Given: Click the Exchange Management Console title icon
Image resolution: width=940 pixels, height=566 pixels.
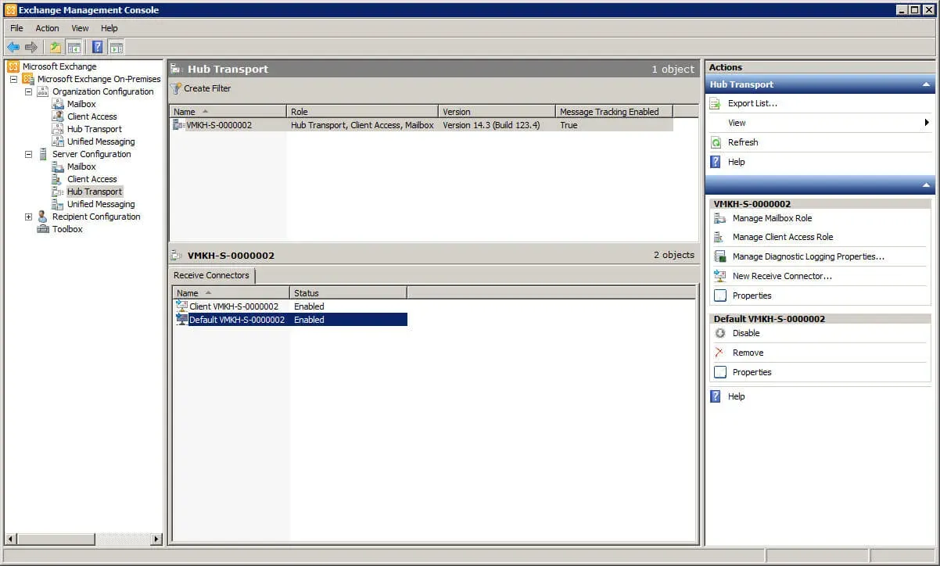Looking at the screenshot, I should click(10, 10).
